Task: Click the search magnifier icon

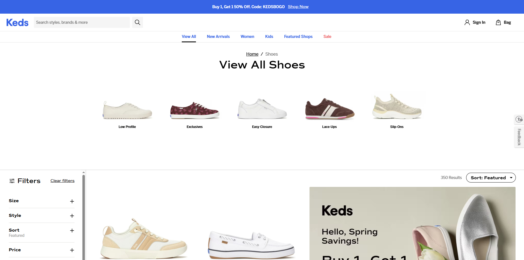Action: click(x=137, y=22)
